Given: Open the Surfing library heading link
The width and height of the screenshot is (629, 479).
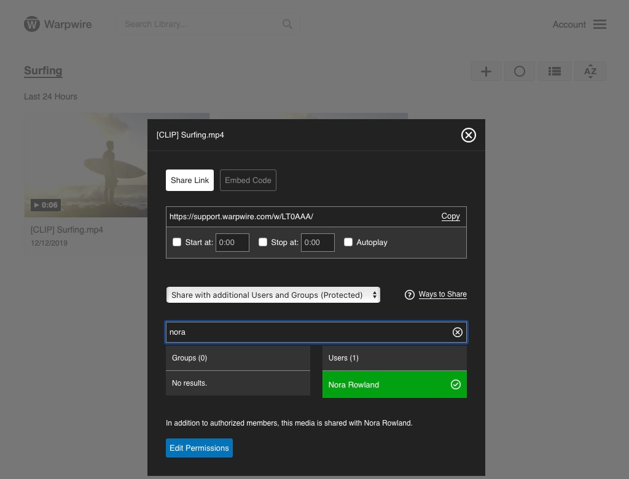Looking at the screenshot, I should tap(43, 71).
